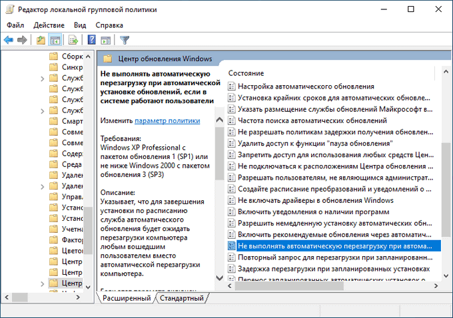
Task: Select Создайте расписание преобразований и уведомлений policy
Action: (334, 189)
